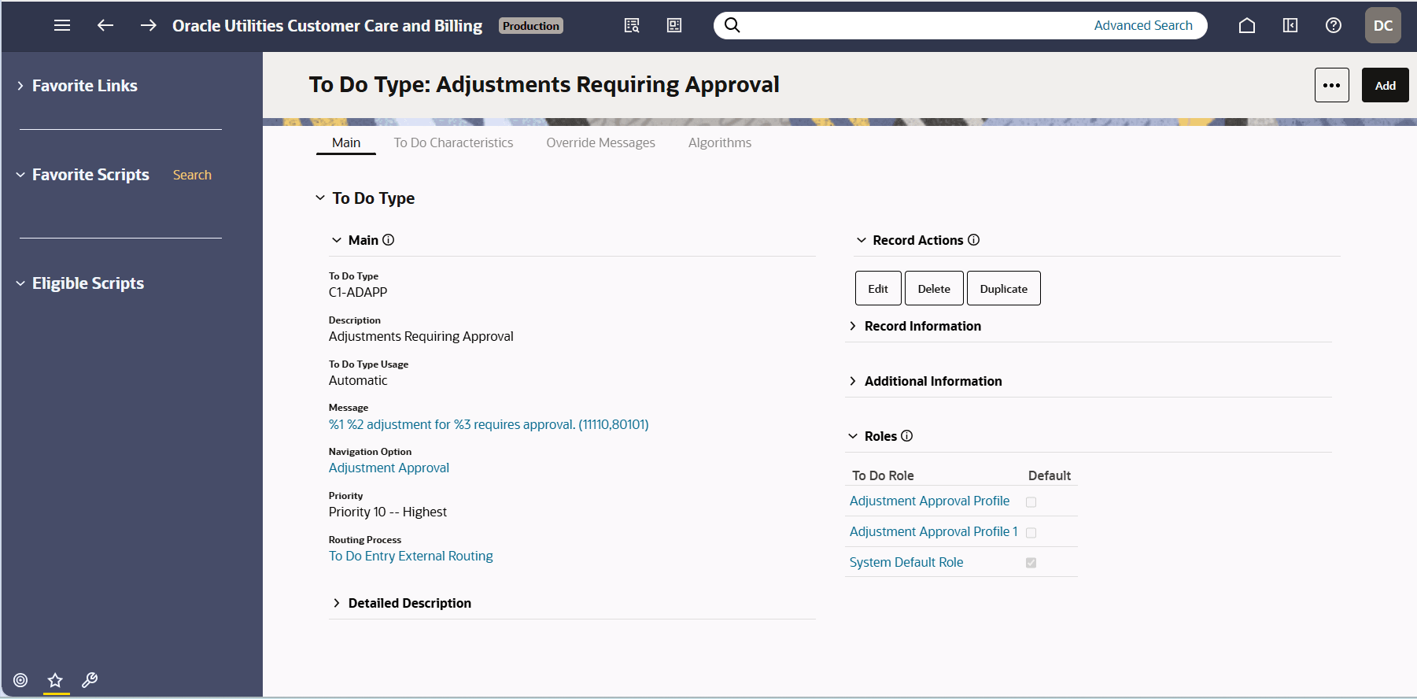Show info for Main section
Screen dimensions: 1417x699
pyautogui.click(x=389, y=240)
